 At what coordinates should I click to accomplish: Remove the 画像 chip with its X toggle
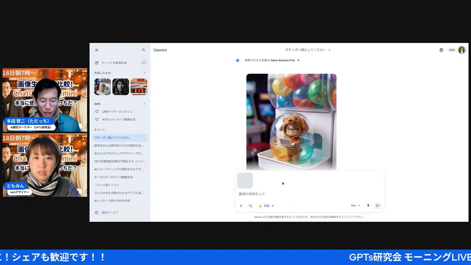pyautogui.click(x=273, y=206)
